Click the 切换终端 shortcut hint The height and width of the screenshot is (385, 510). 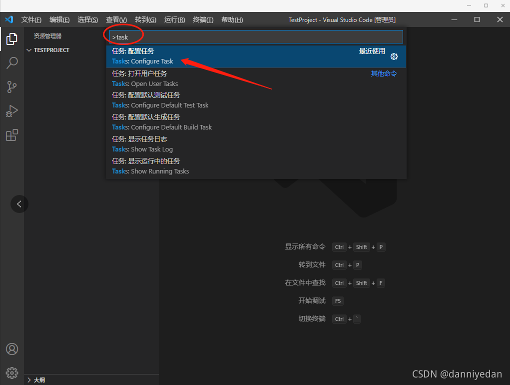coord(312,318)
